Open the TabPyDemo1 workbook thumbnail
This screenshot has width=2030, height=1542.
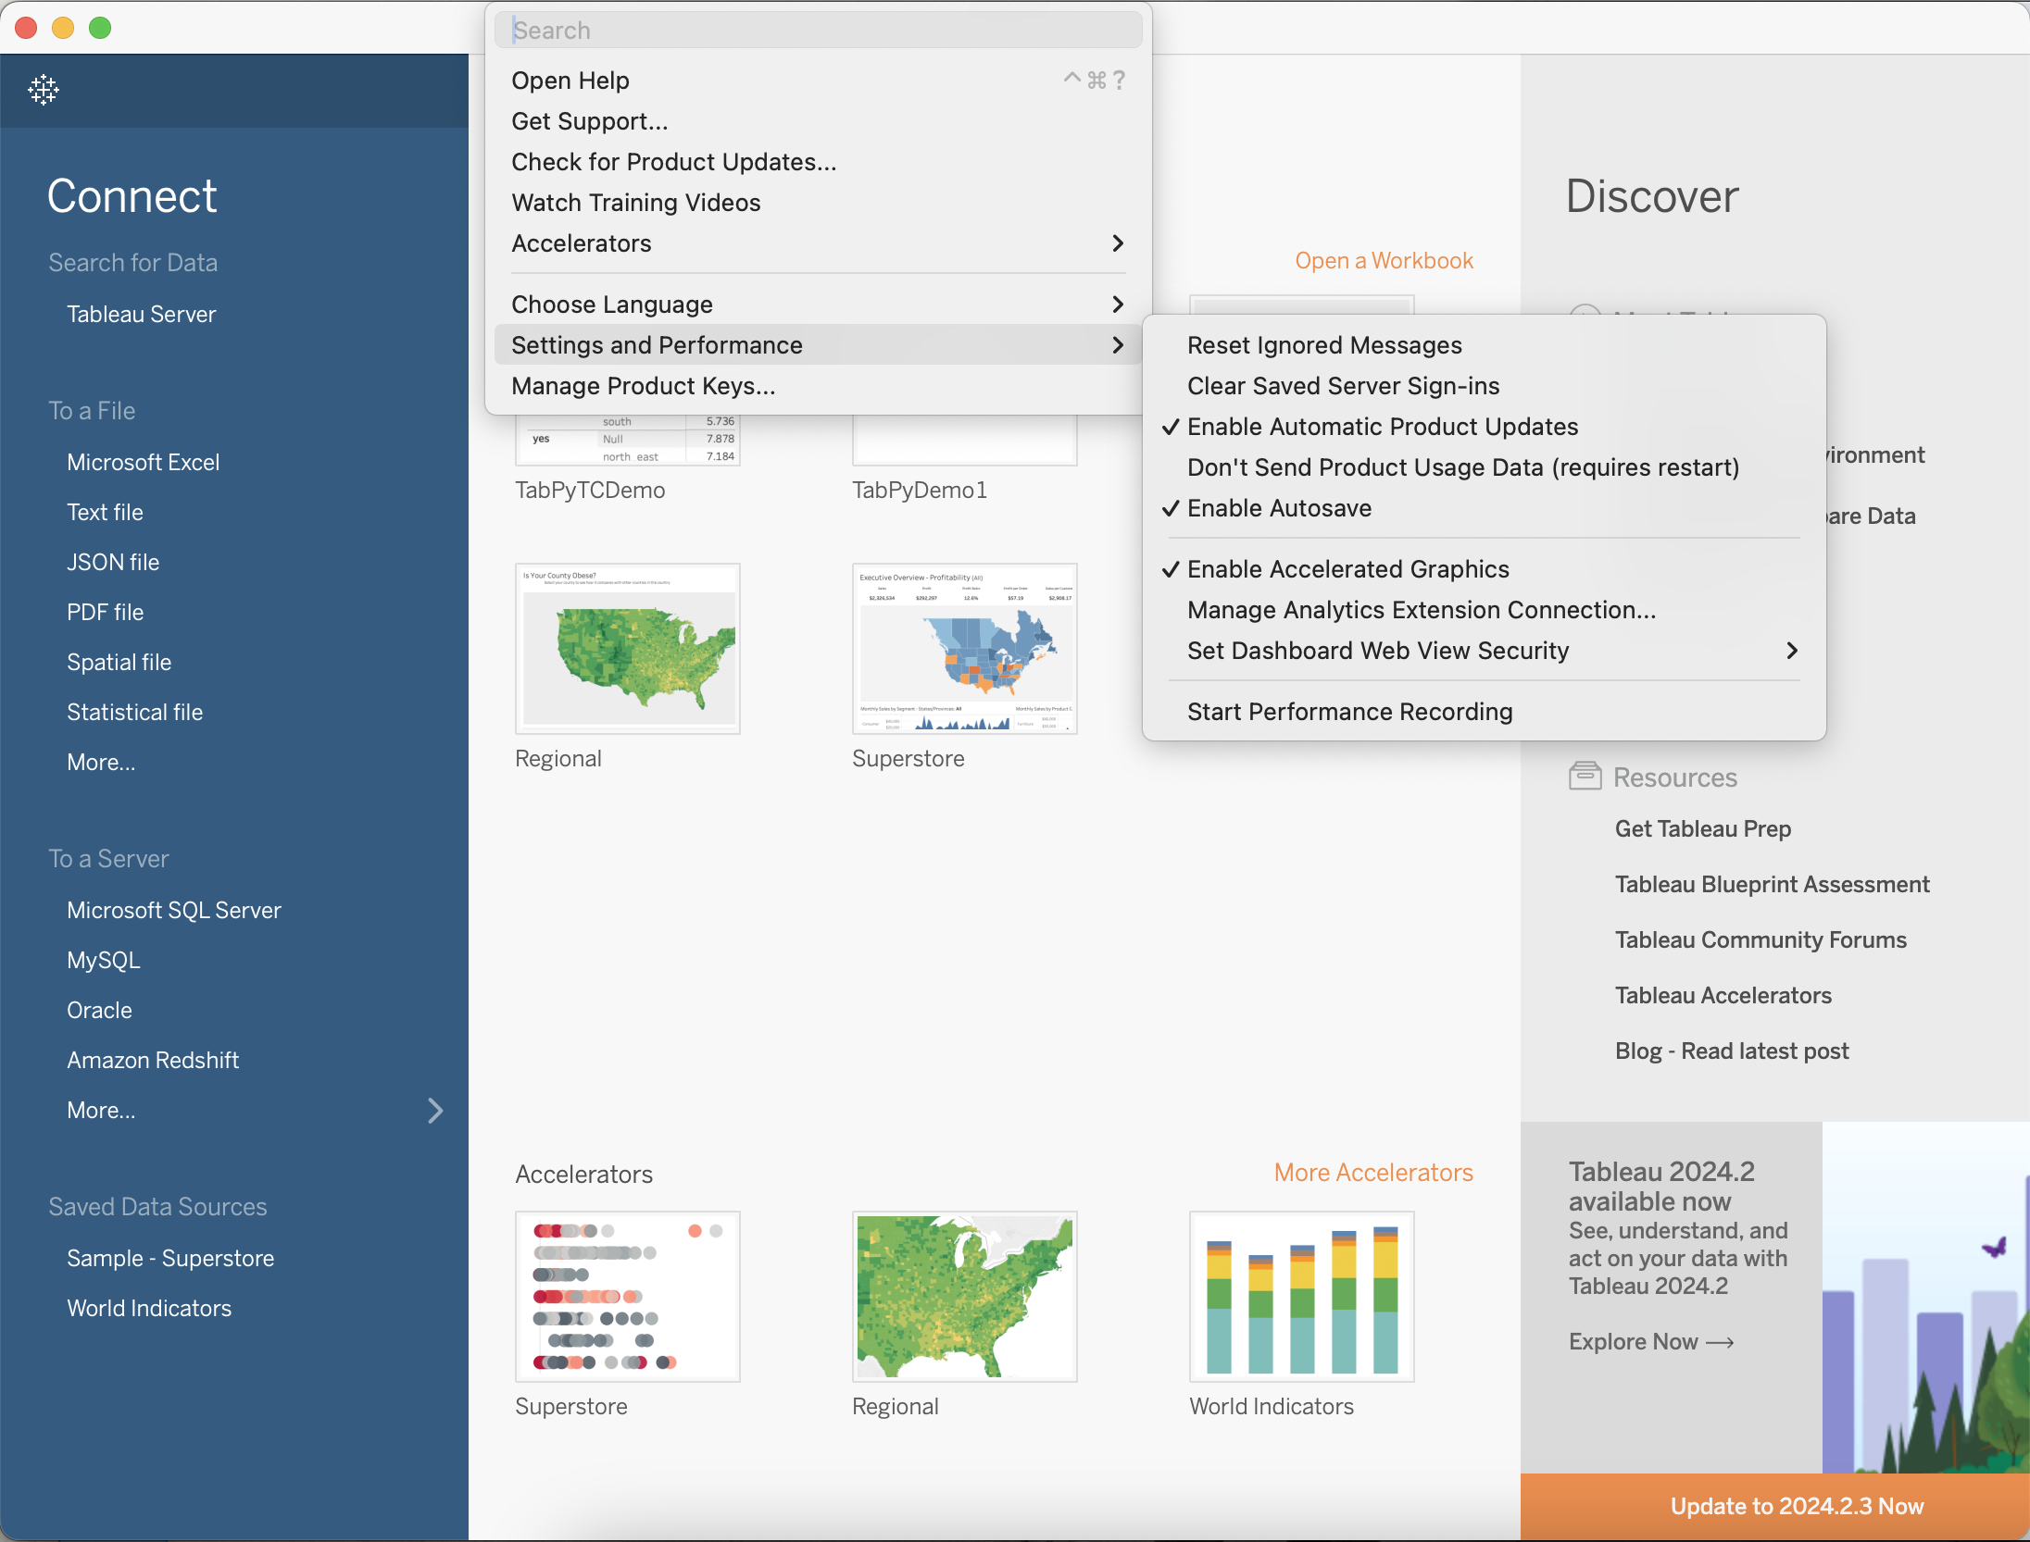click(965, 441)
